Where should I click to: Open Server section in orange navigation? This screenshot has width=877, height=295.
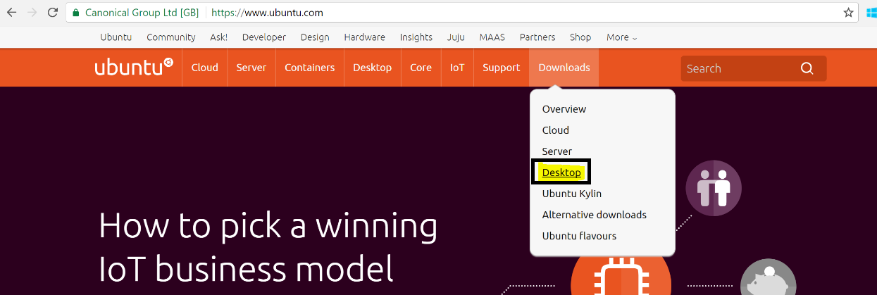(251, 68)
